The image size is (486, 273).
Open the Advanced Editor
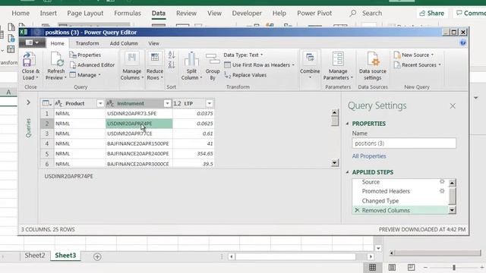pyautogui.click(x=92, y=65)
